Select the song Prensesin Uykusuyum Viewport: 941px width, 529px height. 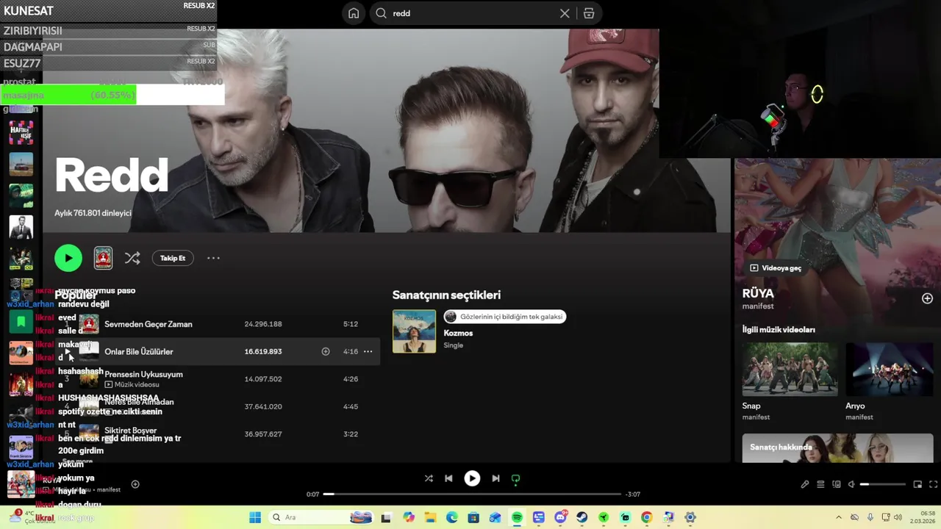pyautogui.click(x=143, y=374)
